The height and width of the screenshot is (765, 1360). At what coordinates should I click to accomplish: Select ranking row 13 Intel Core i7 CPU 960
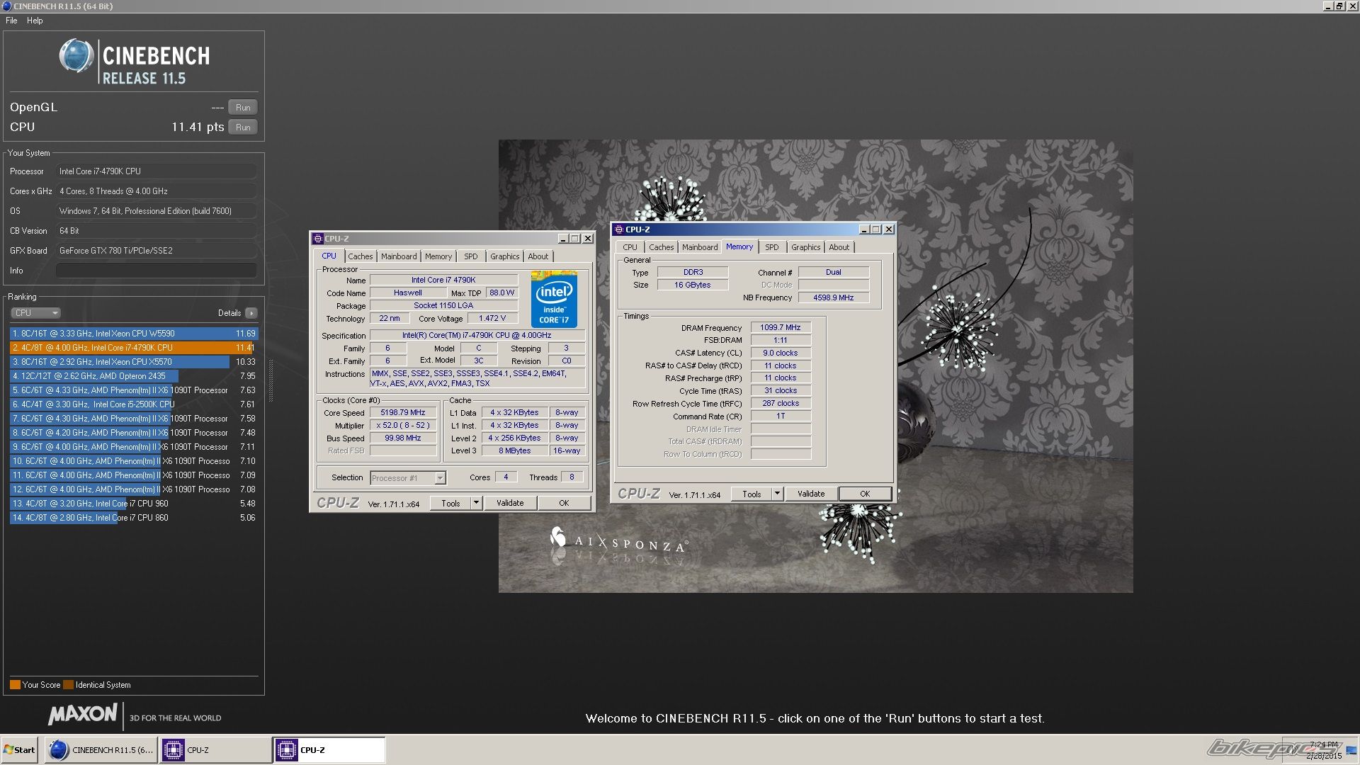[x=134, y=504]
